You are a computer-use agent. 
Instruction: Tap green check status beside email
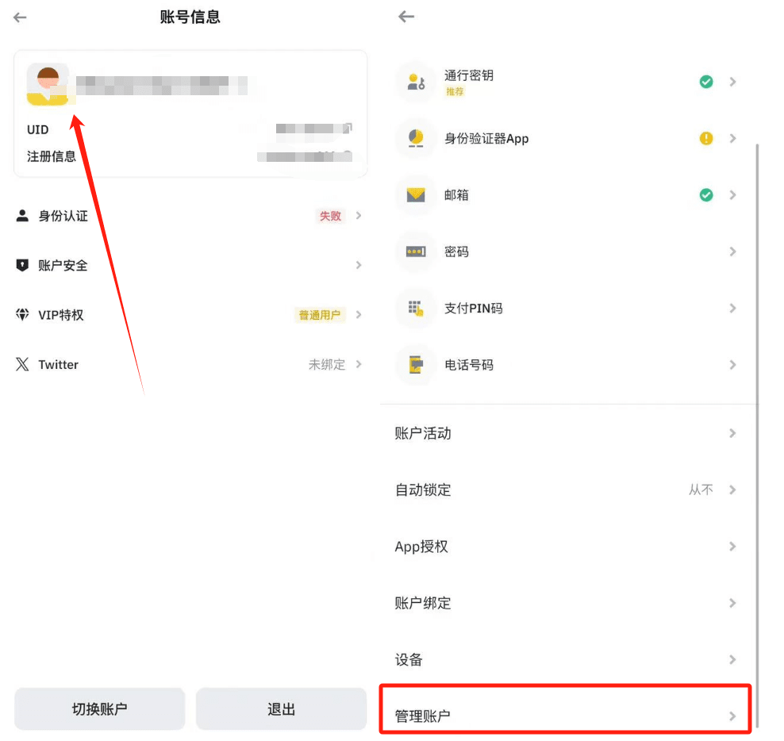click(706, 194)
